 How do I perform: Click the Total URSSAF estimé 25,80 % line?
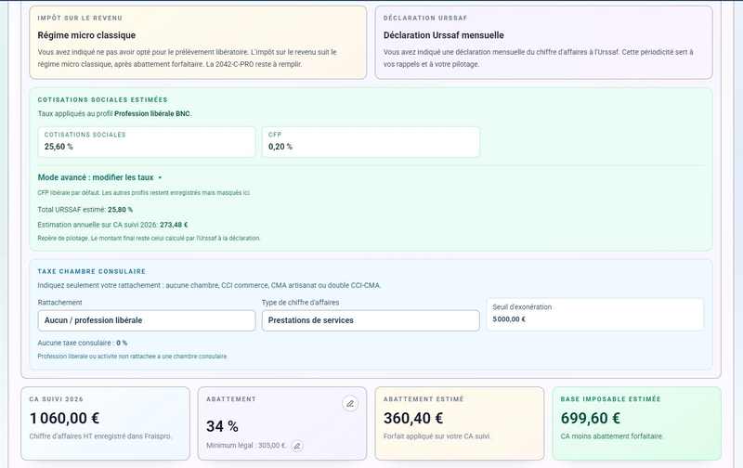[x=85, y=209]
